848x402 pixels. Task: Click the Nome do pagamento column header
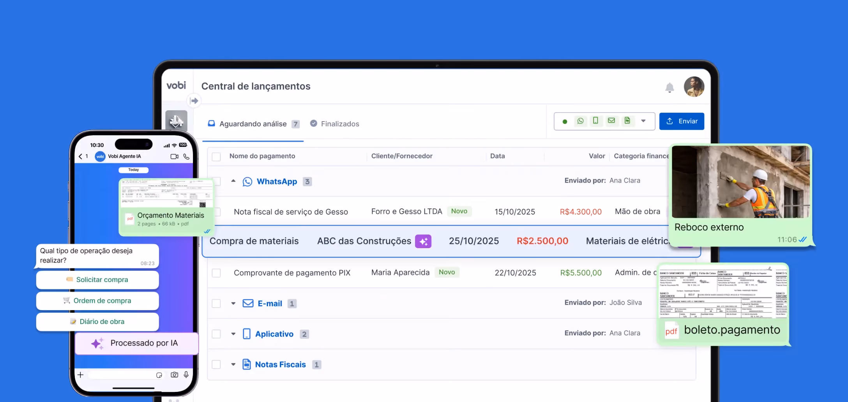262,156
